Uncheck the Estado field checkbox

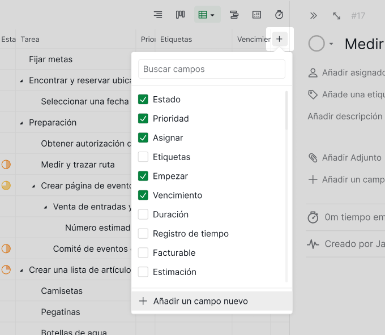click(143, 100)
